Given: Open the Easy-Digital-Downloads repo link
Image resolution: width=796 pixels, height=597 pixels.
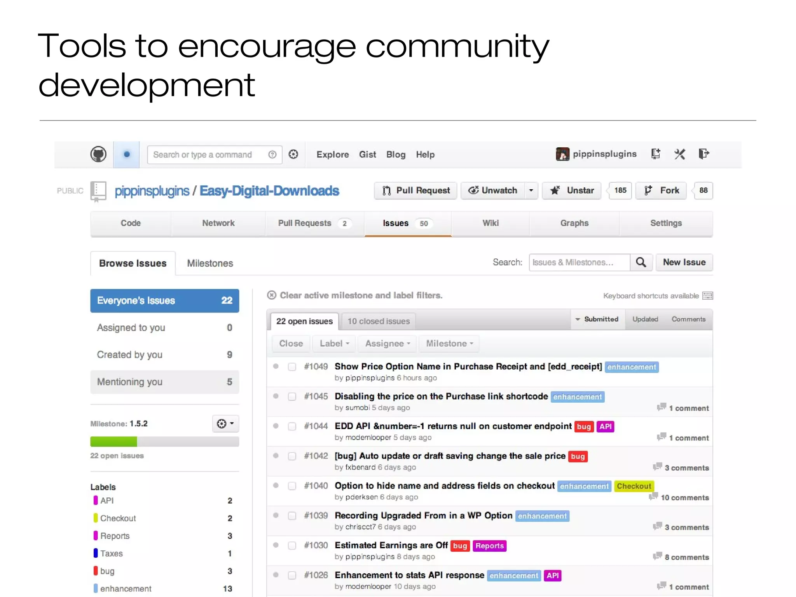Looking at the screenshot, I should coord(269,191).
